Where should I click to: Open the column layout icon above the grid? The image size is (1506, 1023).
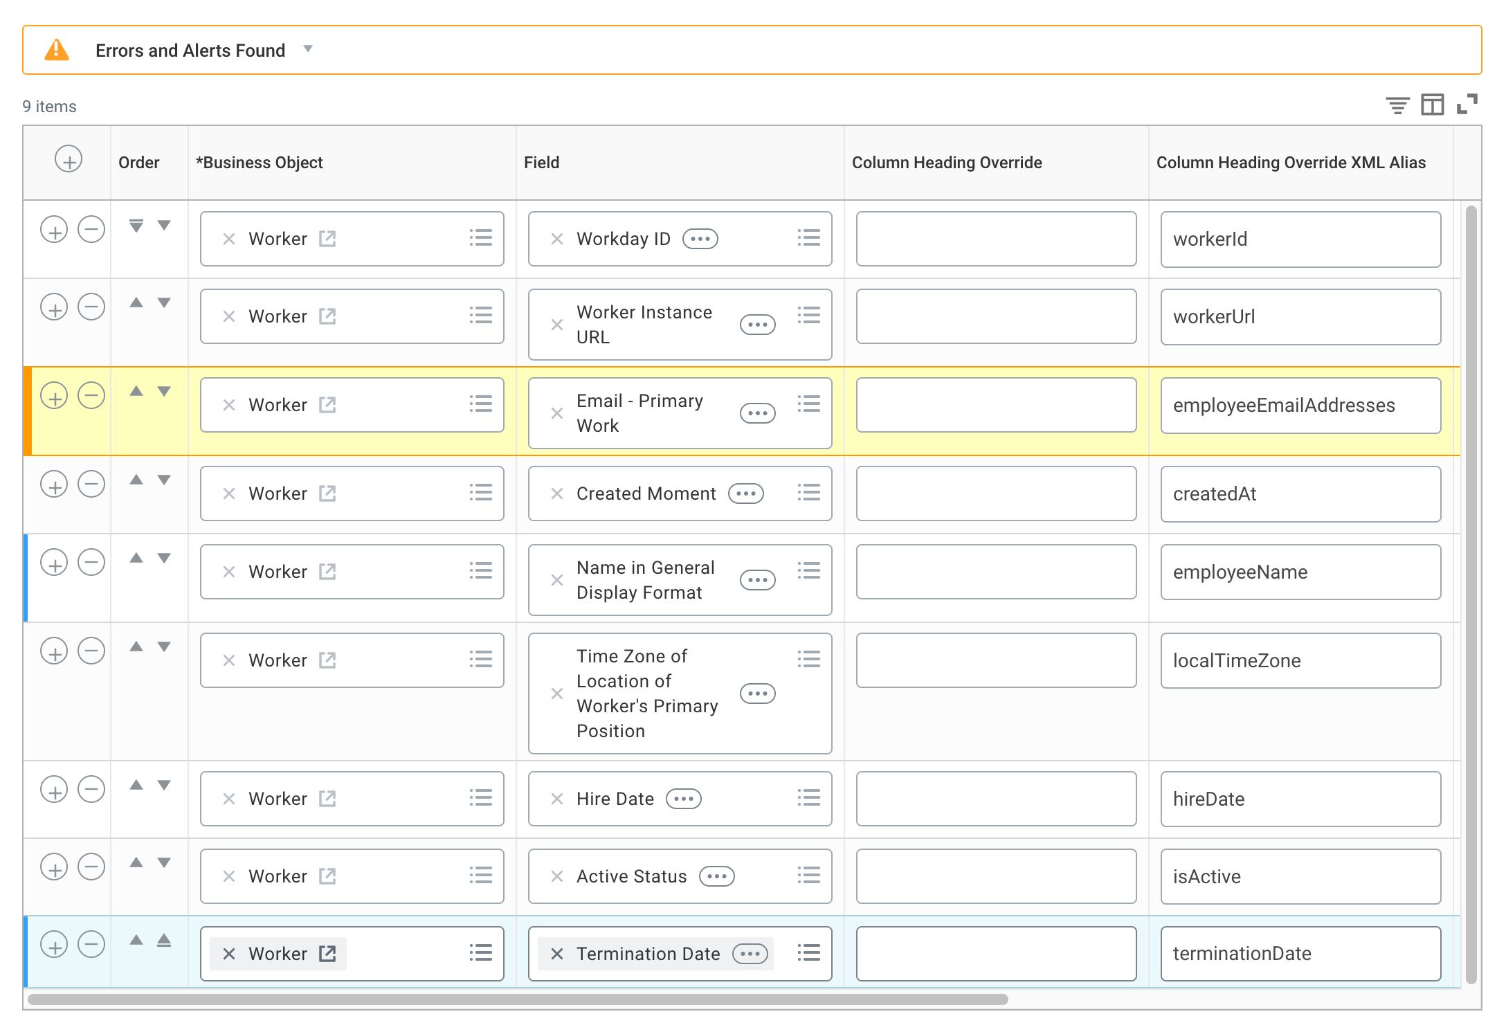click(1432, 105)
